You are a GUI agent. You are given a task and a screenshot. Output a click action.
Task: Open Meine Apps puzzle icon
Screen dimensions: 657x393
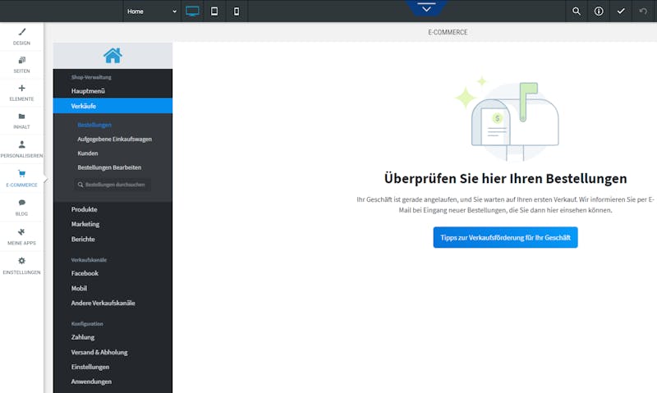pos(22,232)
